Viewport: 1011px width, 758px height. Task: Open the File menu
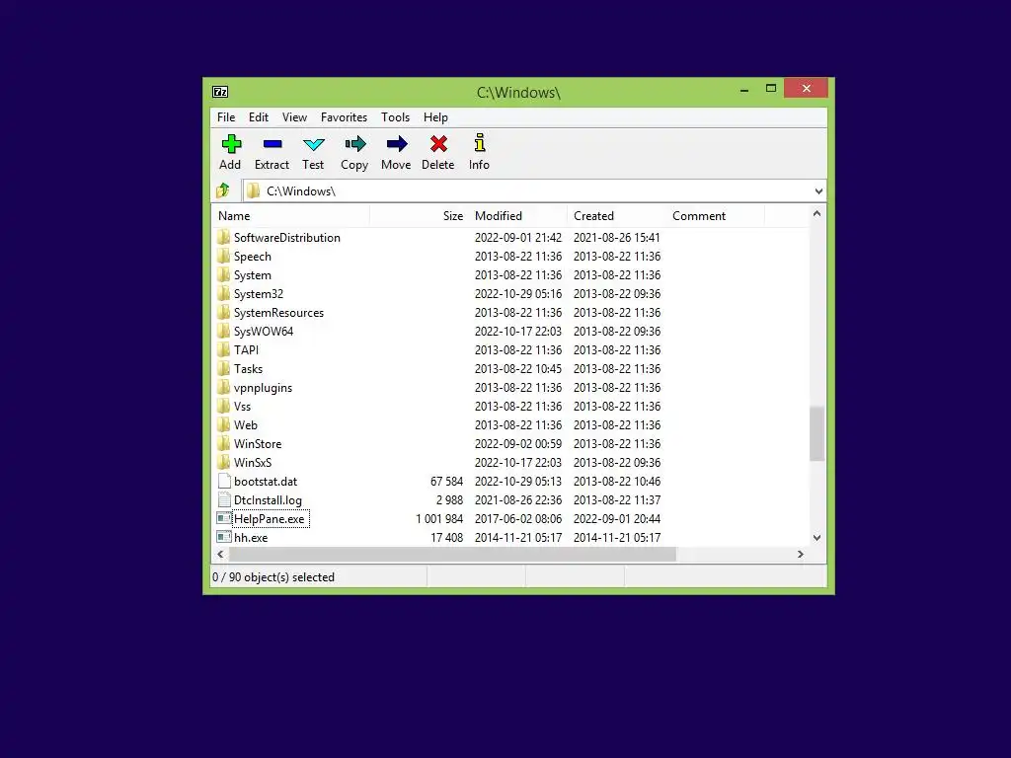click(226, 117)
